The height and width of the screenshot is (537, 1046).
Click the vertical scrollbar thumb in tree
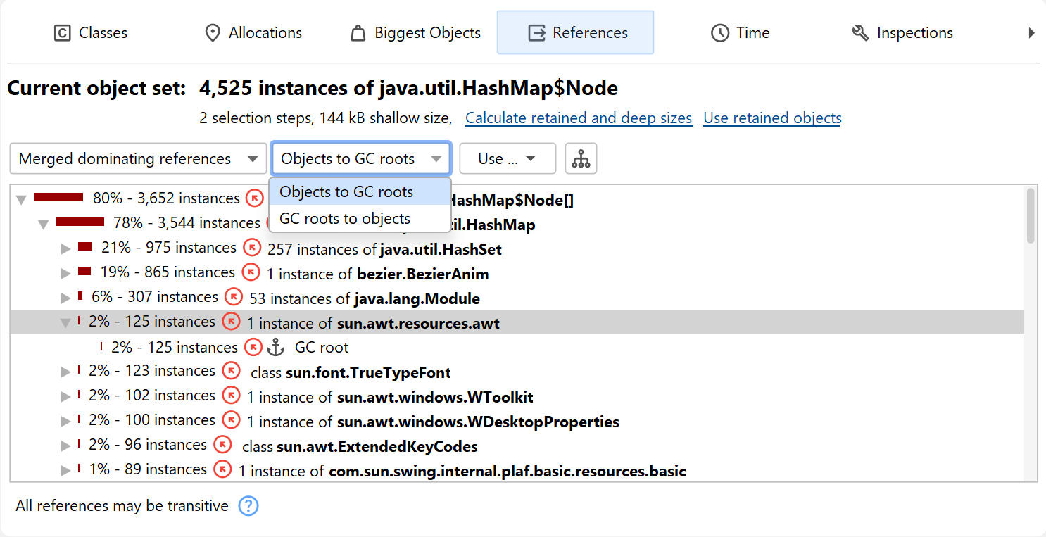[1031, 215]
